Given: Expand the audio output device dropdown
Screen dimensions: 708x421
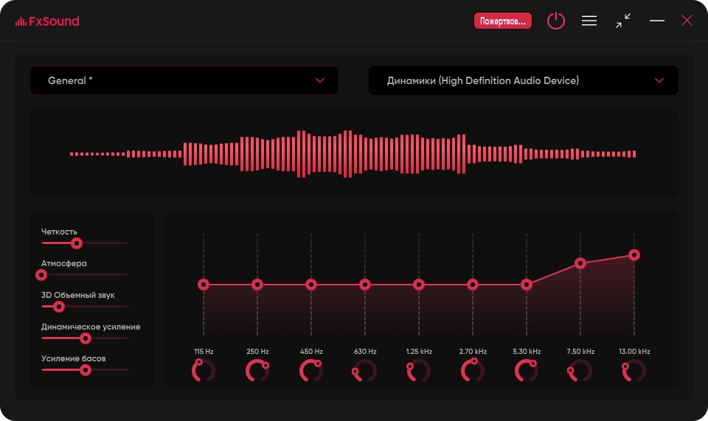Looking at the screenshot, I should click(523, 80).
